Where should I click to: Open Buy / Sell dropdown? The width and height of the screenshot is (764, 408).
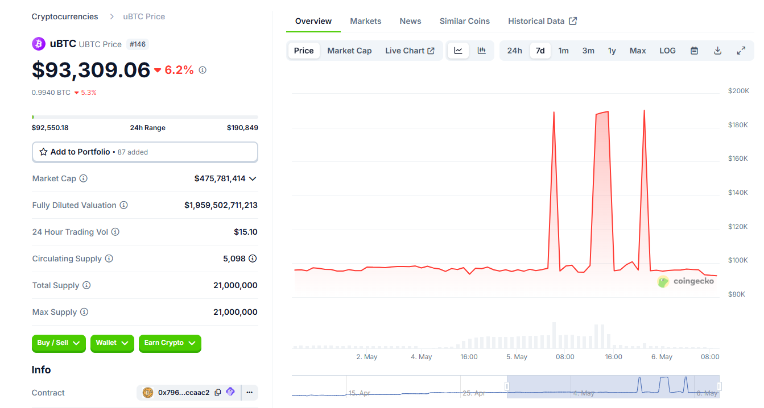[59, 343]
